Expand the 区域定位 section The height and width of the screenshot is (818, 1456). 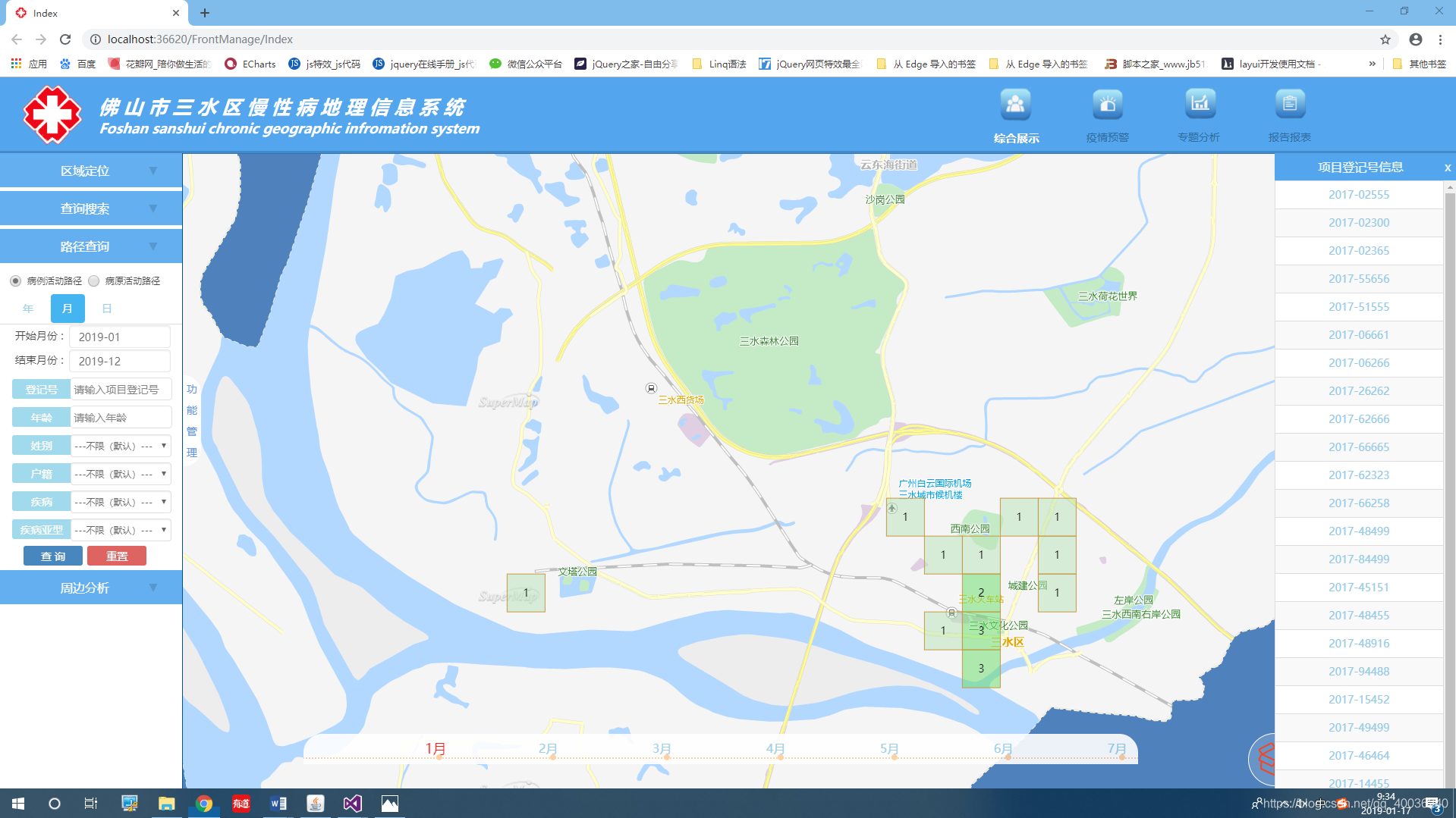point(91,171)
